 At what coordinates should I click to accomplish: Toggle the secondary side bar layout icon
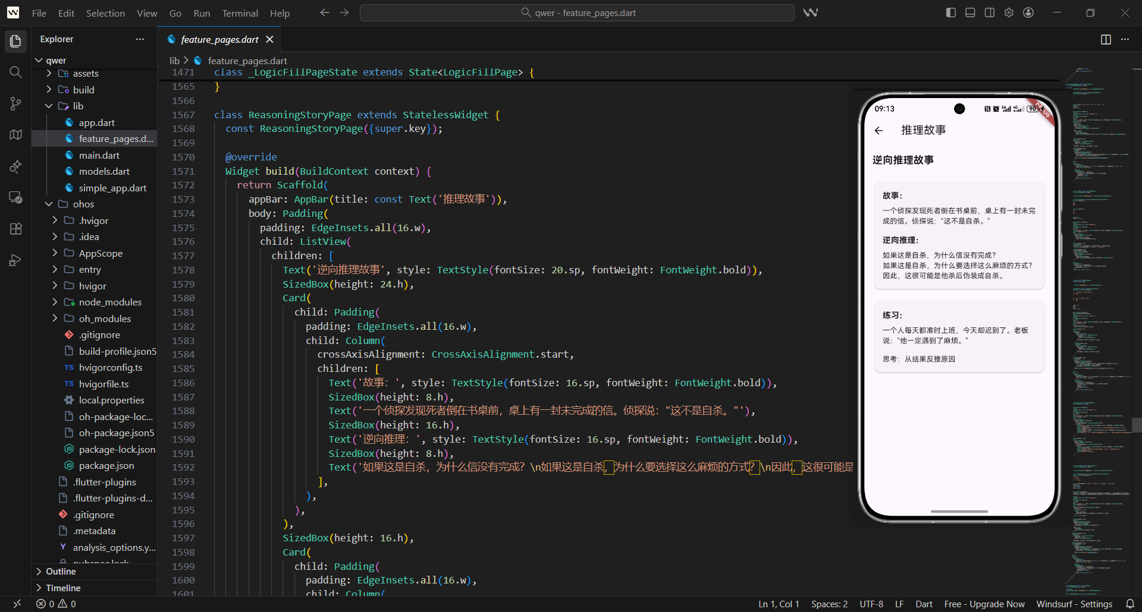tap(990, 12)
